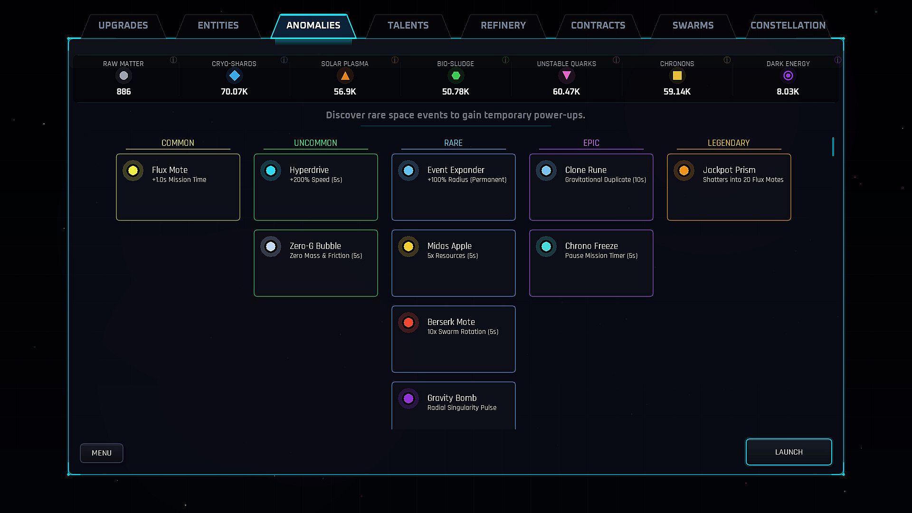The height and width of the screenshot is (513, 912).
Task: Open the Menu button
Action: 101,453
